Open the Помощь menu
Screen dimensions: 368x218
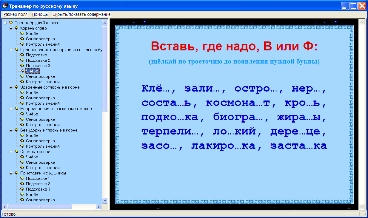coord(40,14)
